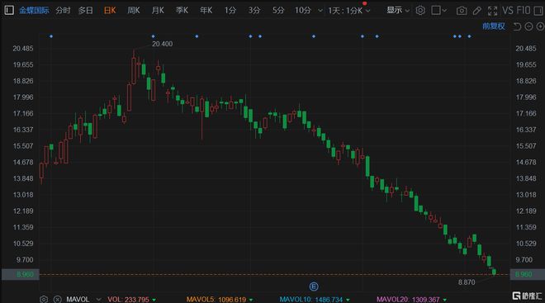
Task: Click right axis value 13.018
Action: tap(526, 195)
